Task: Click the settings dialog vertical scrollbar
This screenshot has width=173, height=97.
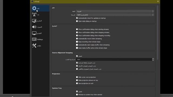Action: (157, 33)
